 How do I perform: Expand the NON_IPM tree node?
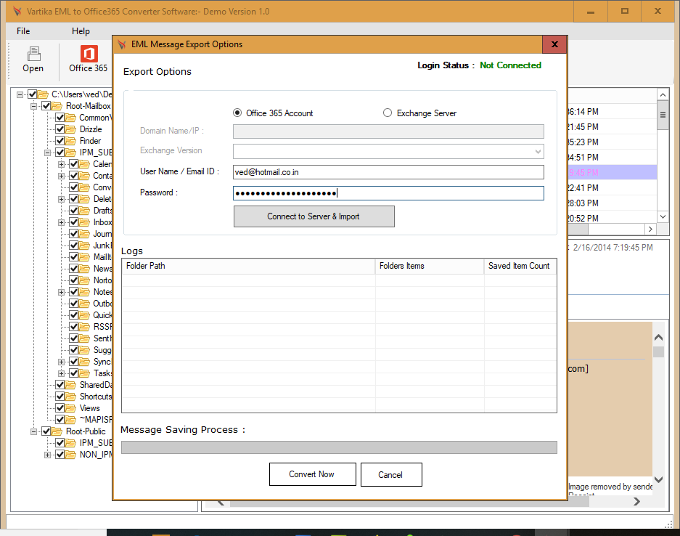[x=48, y=455]
